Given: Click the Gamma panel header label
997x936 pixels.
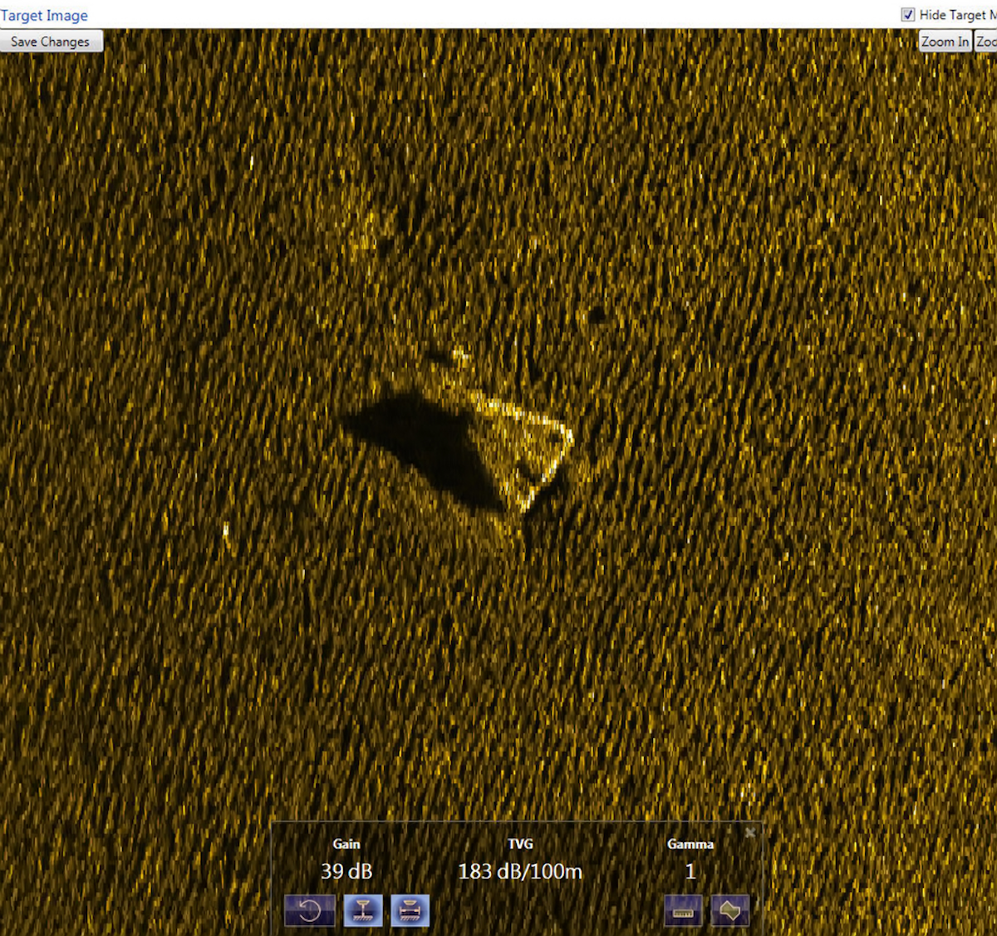Looking at the screenshot, I should (x=691, y=844).
